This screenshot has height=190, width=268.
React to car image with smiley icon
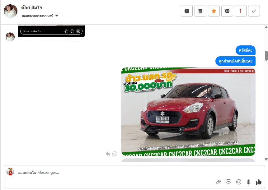(x=115, y=154)
